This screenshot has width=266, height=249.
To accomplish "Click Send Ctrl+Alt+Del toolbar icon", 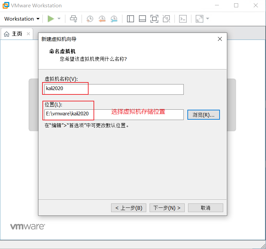I will click(x=73, y=19).
